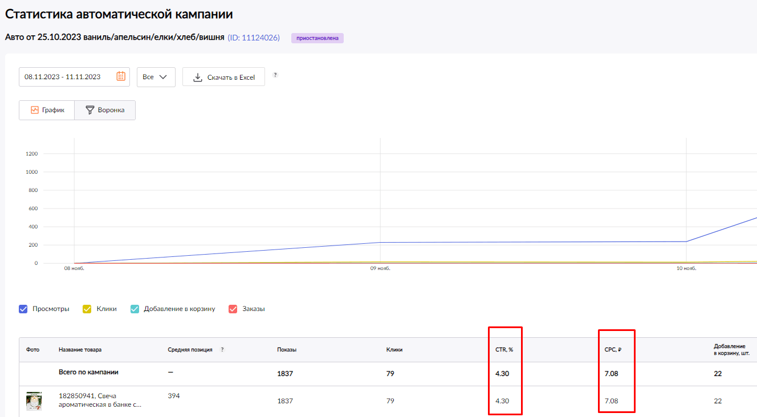Click 1837 impressions in the Свеча product row

[285, 401]
